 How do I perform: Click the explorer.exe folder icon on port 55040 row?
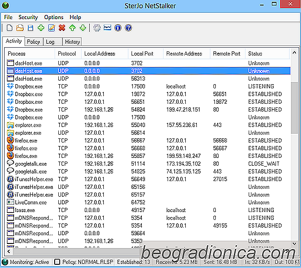point(10,125)
